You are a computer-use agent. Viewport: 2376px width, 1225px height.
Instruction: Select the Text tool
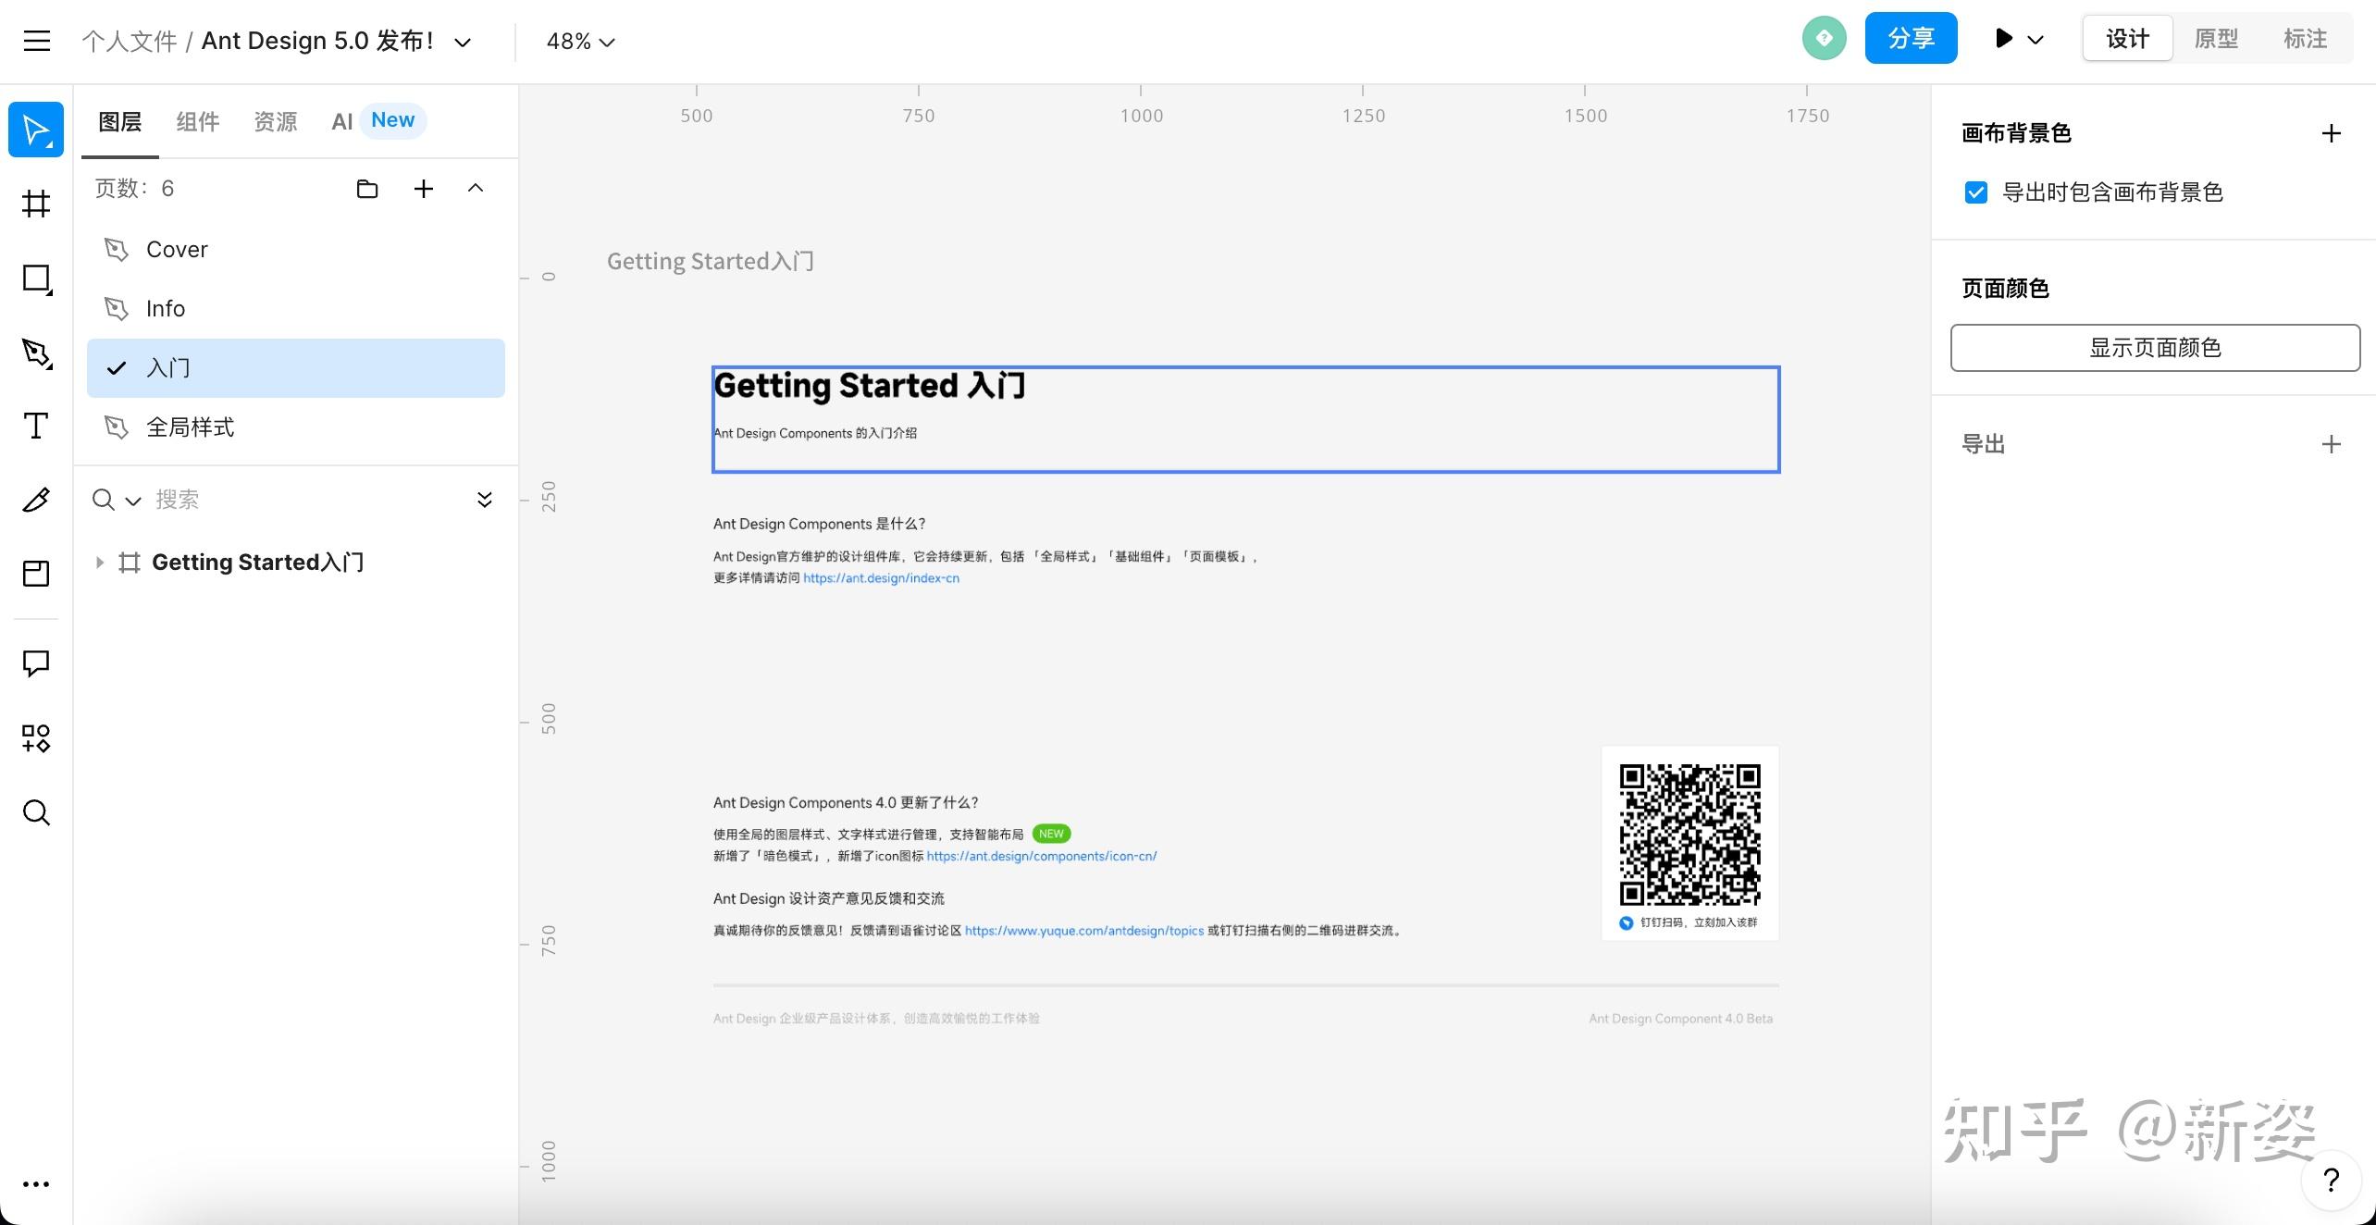click(35, 426)
